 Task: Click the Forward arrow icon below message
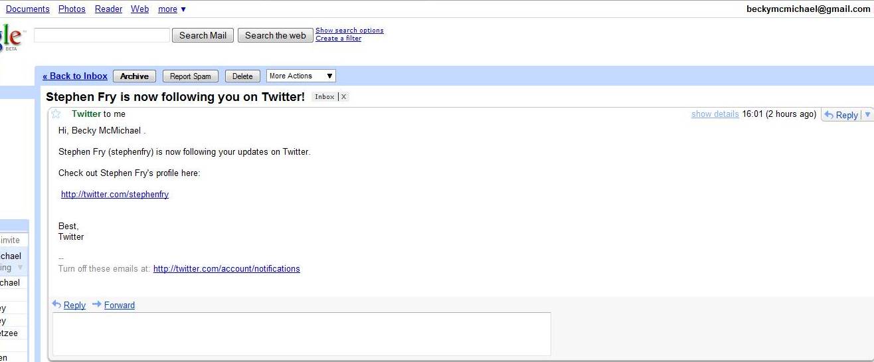point(97,304)
